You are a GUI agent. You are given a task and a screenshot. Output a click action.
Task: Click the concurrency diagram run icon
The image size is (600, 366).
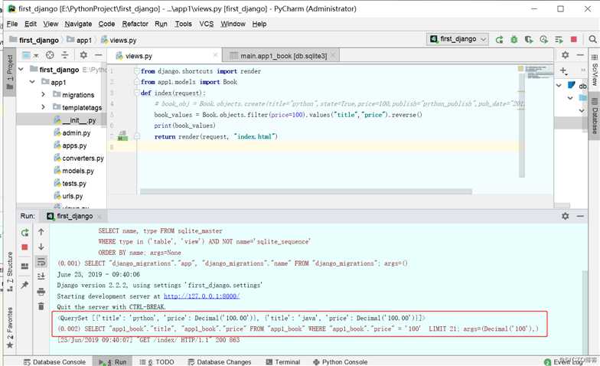click(559, 40)
